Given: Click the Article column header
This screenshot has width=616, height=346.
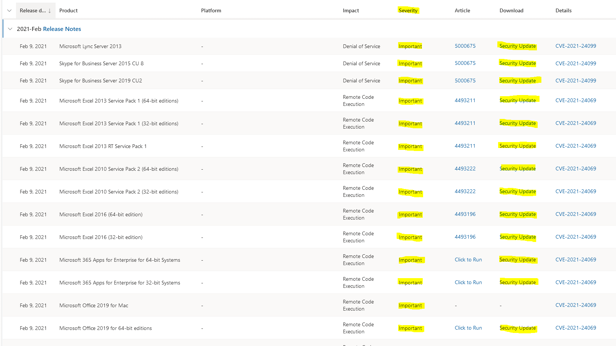Looking at the screenshot, I should point(462,11).
